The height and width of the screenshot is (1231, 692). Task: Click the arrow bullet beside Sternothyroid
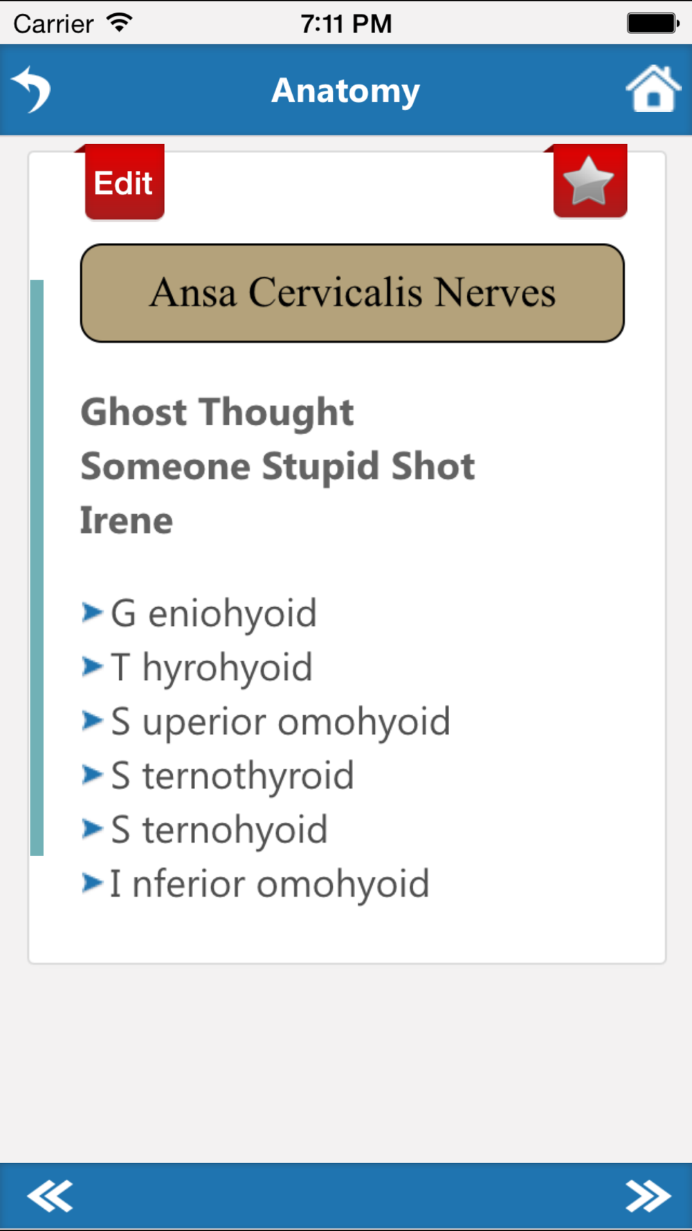(x=92, y=775)
